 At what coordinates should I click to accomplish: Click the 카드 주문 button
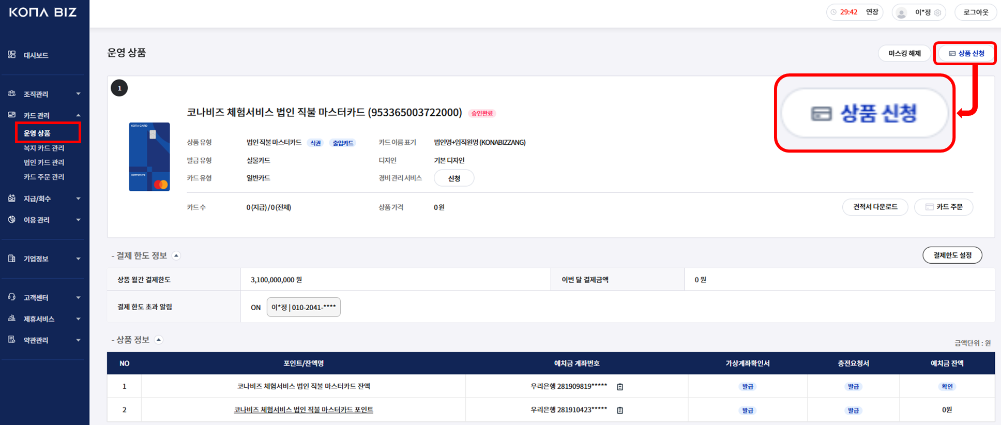944,207
